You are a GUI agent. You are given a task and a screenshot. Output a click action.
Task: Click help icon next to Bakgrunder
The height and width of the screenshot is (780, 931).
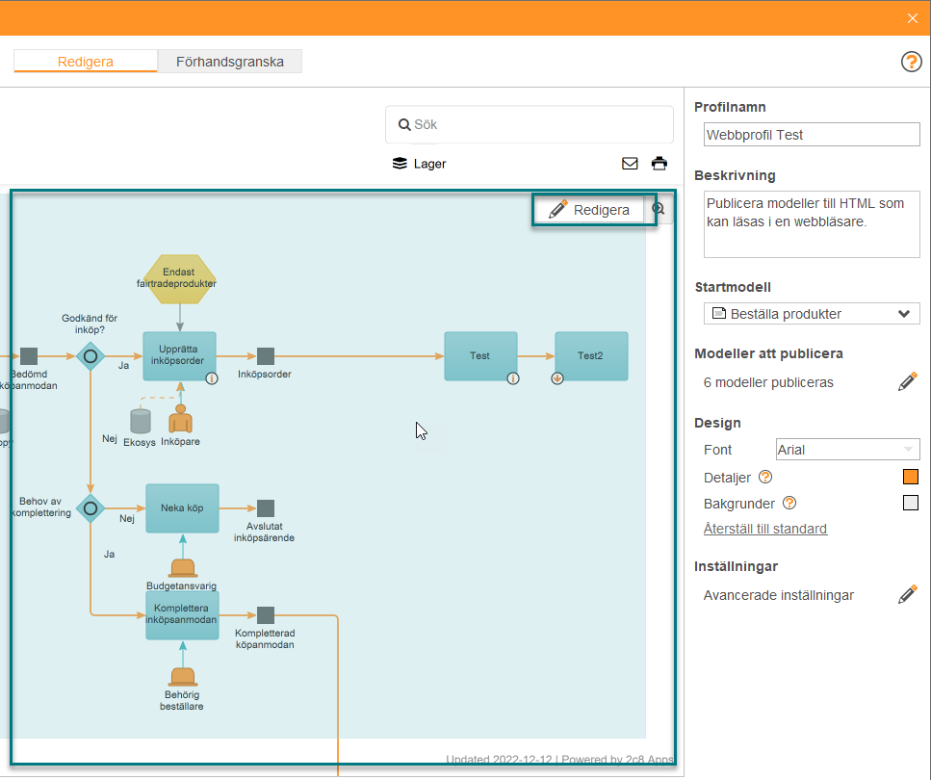coord(789,504)
